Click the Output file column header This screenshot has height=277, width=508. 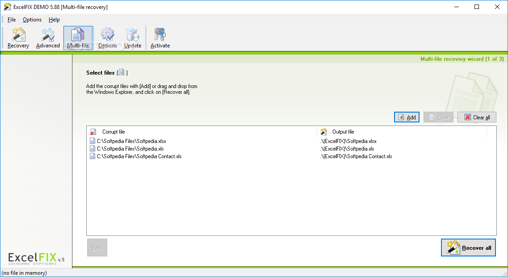[x=402, y=132]
